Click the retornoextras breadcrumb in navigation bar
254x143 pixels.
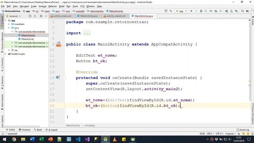97,11
